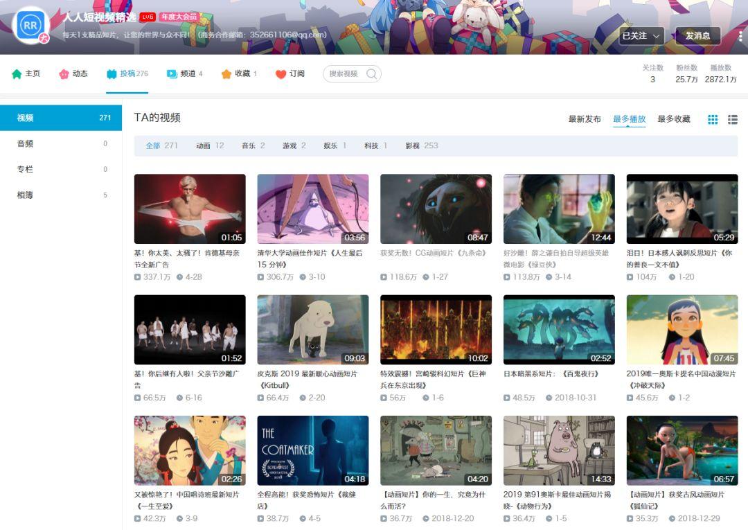This screenshot has height=530, width=748.
Task: Open the 《九条命》 video thumbnail
Action: 434,208
